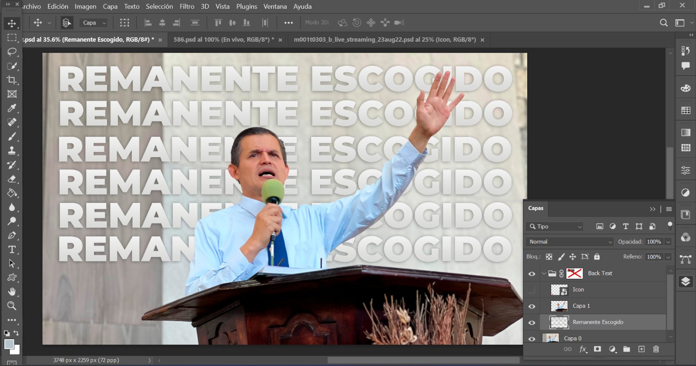Collapse the Back Text group
This screenshot has width=696, height=366.
(544, 274)
